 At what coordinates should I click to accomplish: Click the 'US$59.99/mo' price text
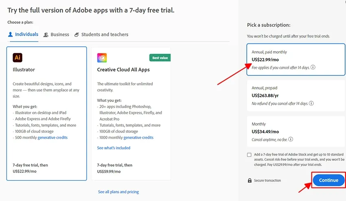coord(109,171)
